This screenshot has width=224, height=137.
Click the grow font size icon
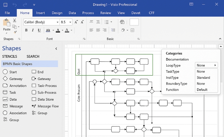pyautogui.click(x=76, y=22)
